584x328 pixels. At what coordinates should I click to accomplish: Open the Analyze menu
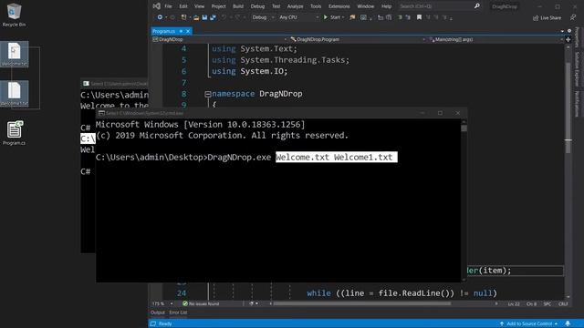click(x=295, y=6)
